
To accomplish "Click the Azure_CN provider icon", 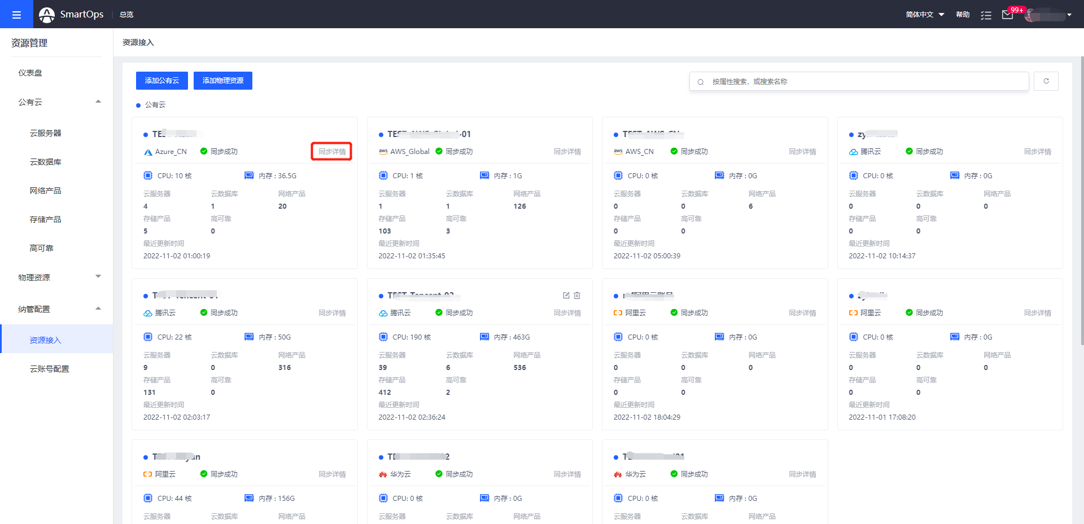I will tap(148, 152).
